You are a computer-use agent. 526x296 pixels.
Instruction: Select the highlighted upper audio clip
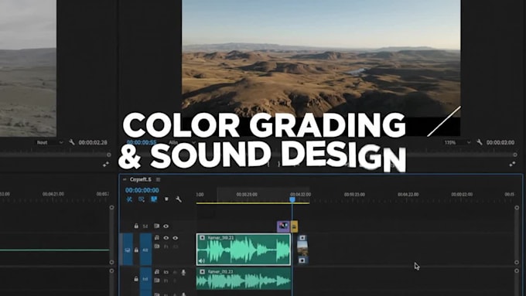coord(244,250)
